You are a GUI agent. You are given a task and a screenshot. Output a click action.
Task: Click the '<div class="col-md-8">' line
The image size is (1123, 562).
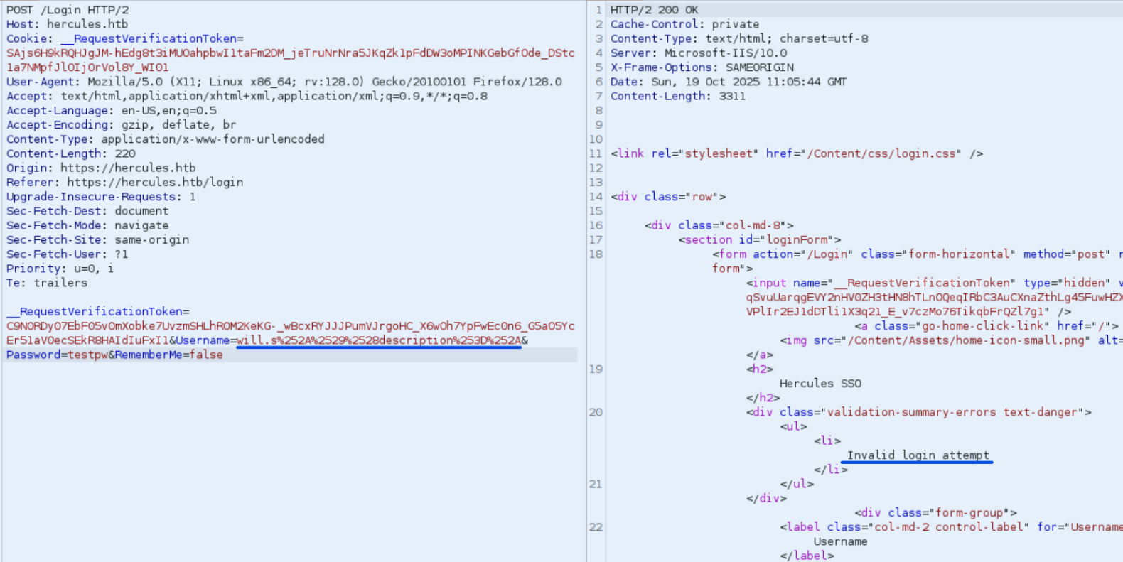click(719, 225)
